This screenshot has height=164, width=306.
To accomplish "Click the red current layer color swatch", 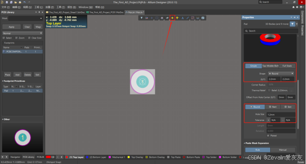I will pyautogui.click(x=48, y=157).
